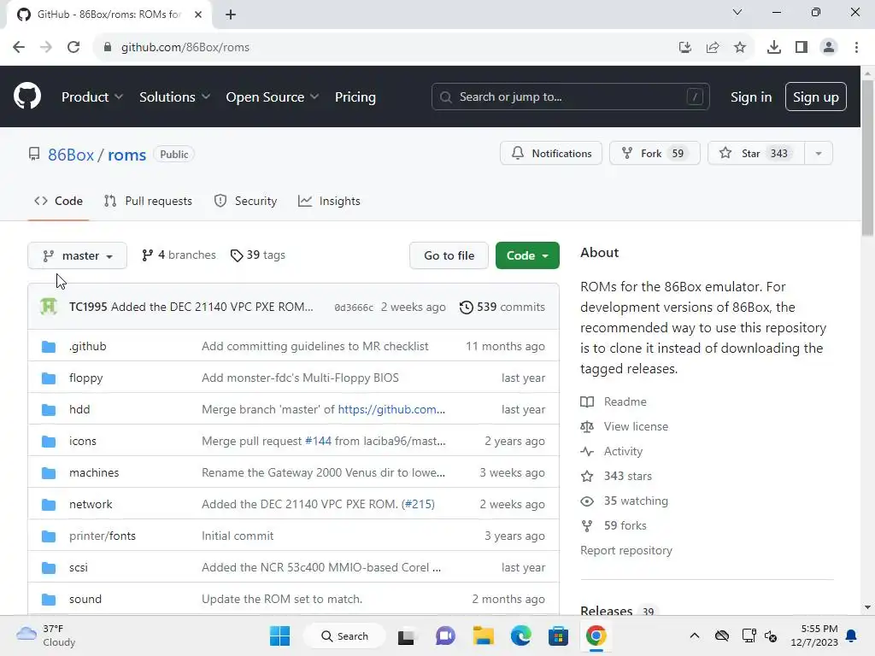Show Chrome tab search chevron
Viewport: 875px width, 656px height.
737,12
